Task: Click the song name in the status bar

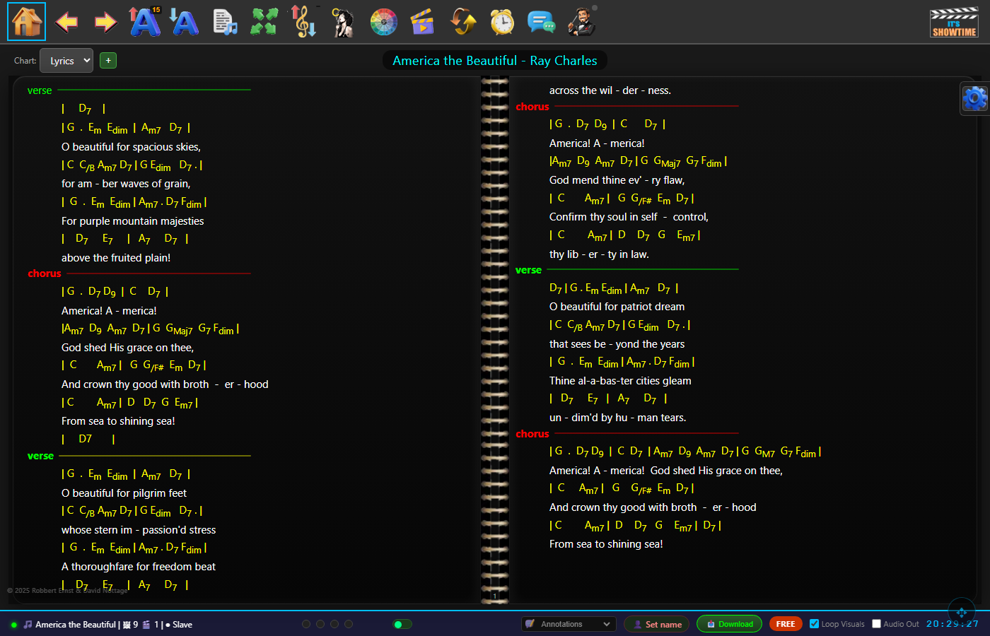Action: point(76,625)
